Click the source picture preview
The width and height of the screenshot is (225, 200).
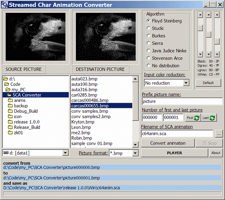tap(35, 37)
